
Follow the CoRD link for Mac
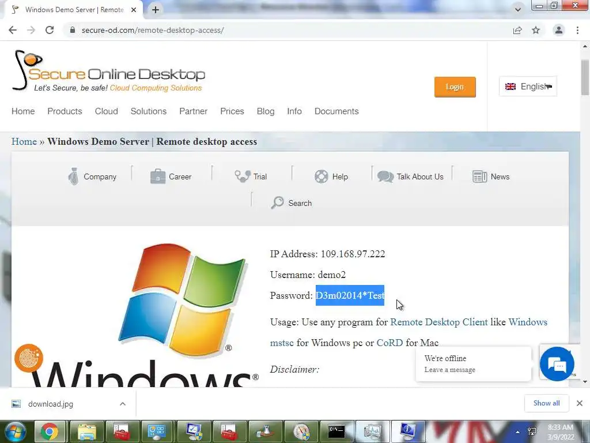[x=389, y=343]
